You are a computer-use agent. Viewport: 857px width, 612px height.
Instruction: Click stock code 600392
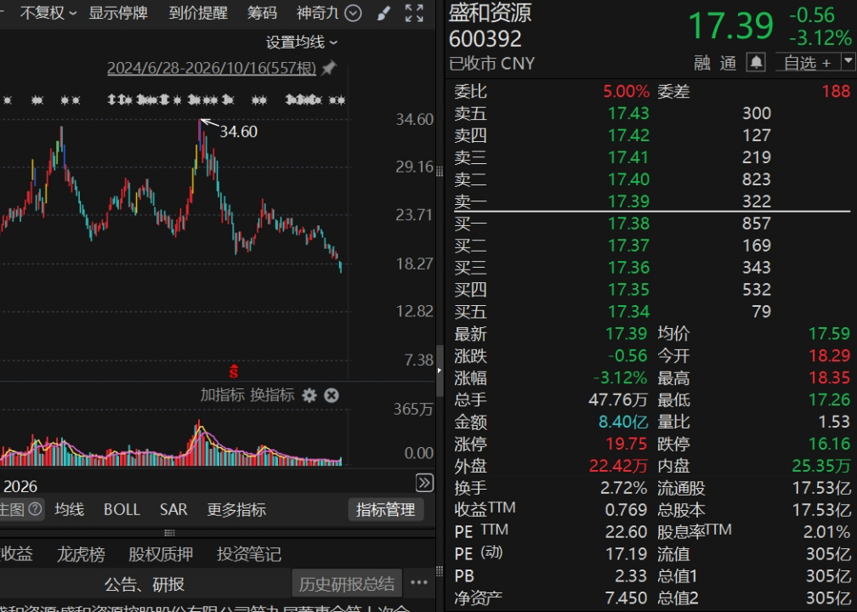(485, 39)
